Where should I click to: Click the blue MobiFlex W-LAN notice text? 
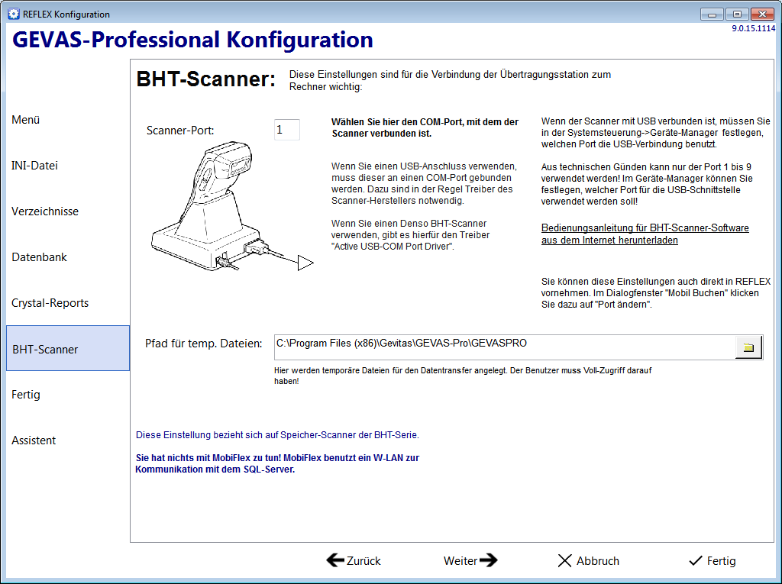tap(277, 463)
